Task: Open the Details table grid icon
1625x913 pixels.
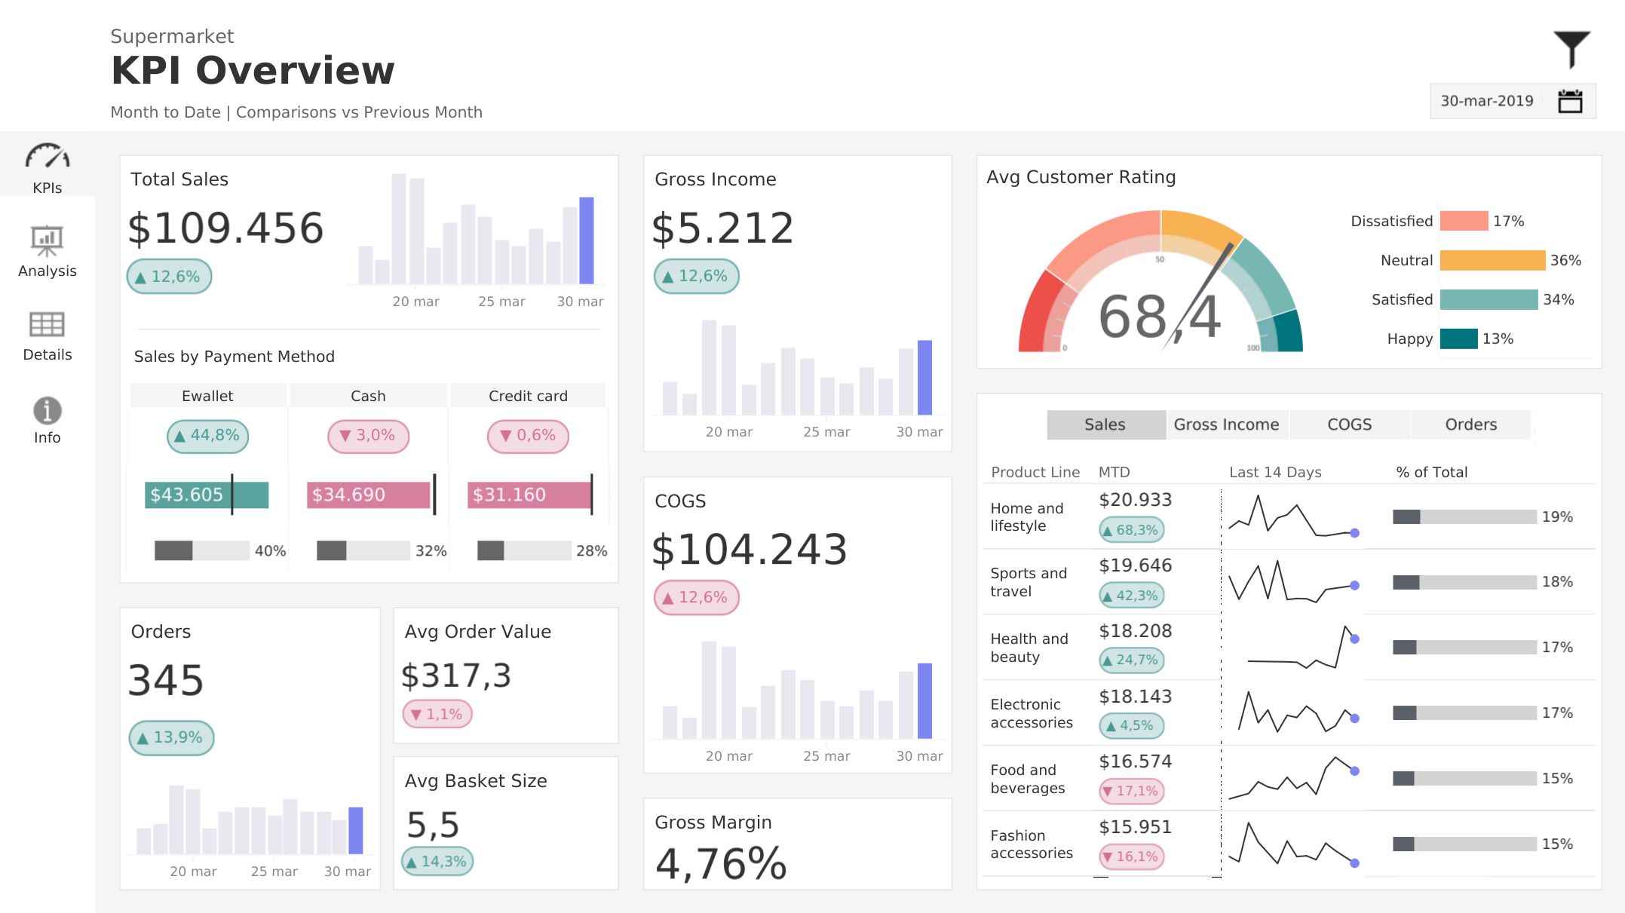Action: (x=47, y=325)
